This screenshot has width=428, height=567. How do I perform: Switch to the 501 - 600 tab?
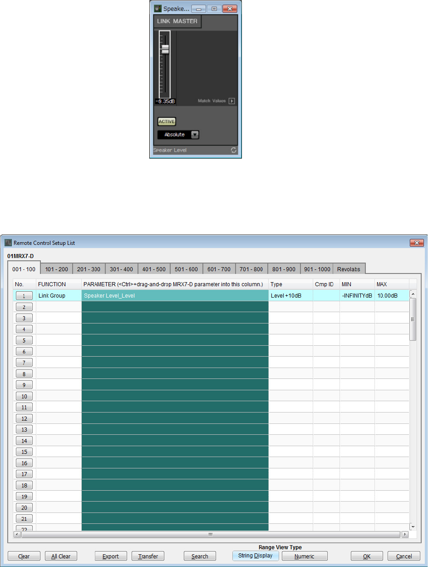point(187,269)
